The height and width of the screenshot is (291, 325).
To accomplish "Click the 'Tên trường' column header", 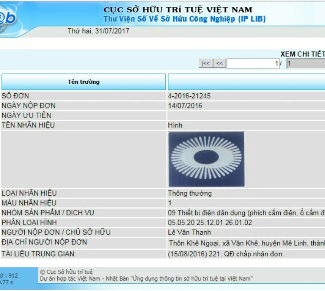I will pyautogui.click(x=84, y=82).
